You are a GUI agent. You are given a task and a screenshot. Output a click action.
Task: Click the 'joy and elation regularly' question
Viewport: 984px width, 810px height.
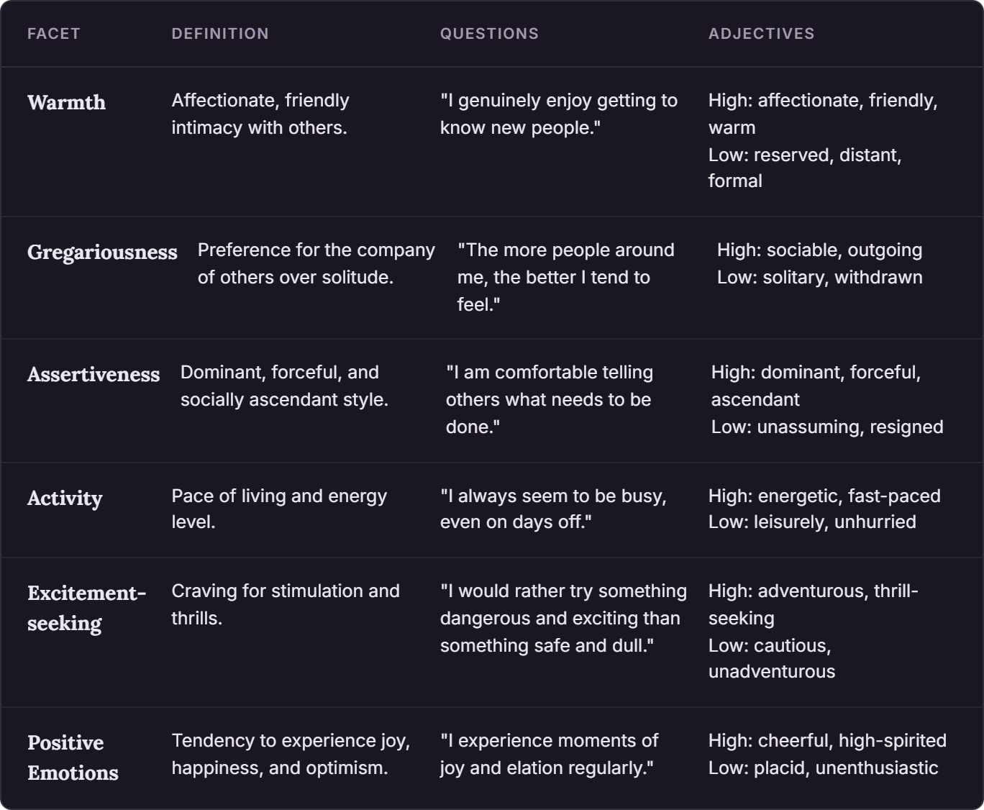[549, 754]
